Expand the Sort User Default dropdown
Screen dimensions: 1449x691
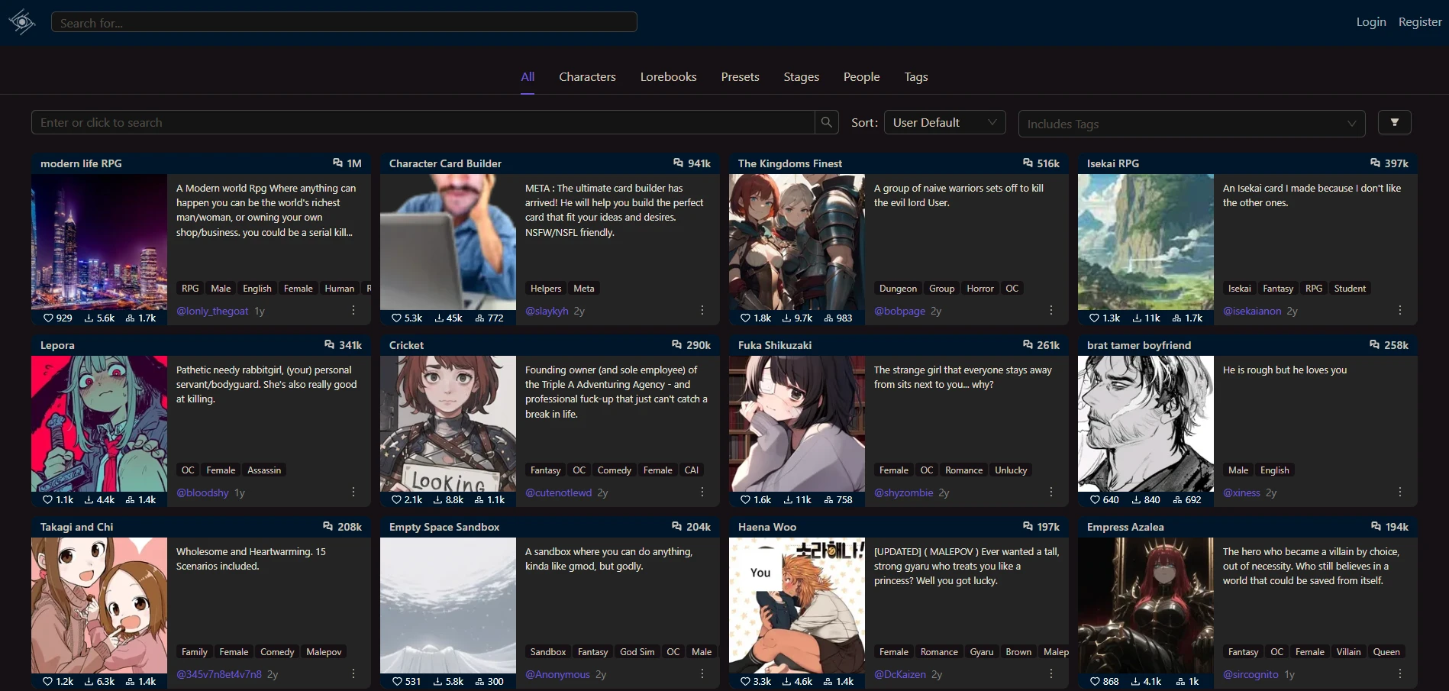coord(944,122)
